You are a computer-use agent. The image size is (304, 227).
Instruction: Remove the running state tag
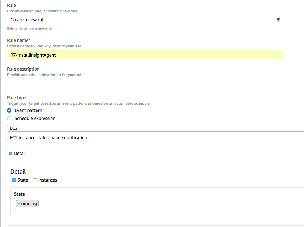tap(19, 204)
